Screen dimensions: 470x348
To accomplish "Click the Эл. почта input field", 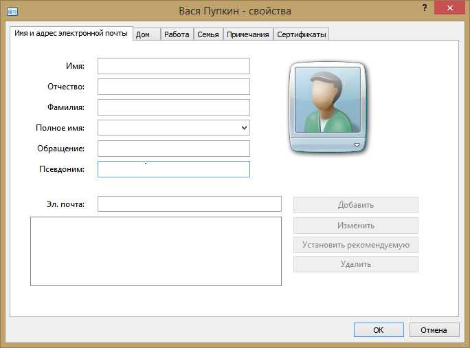I will [190, 204].
